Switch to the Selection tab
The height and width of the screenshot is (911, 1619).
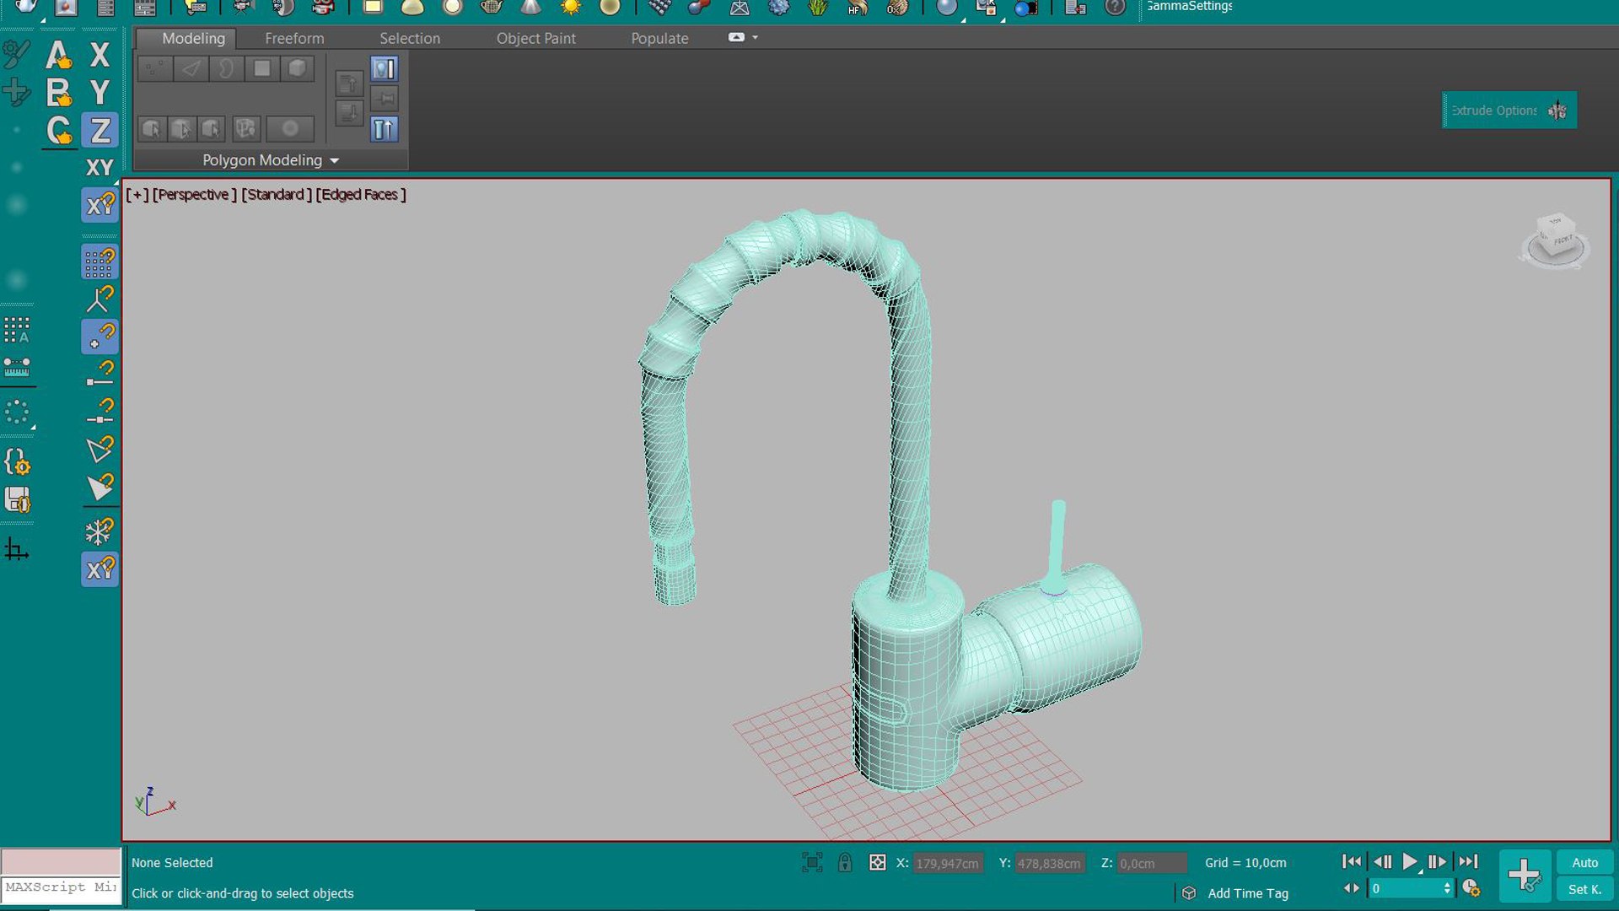click(x=410, y=39)
